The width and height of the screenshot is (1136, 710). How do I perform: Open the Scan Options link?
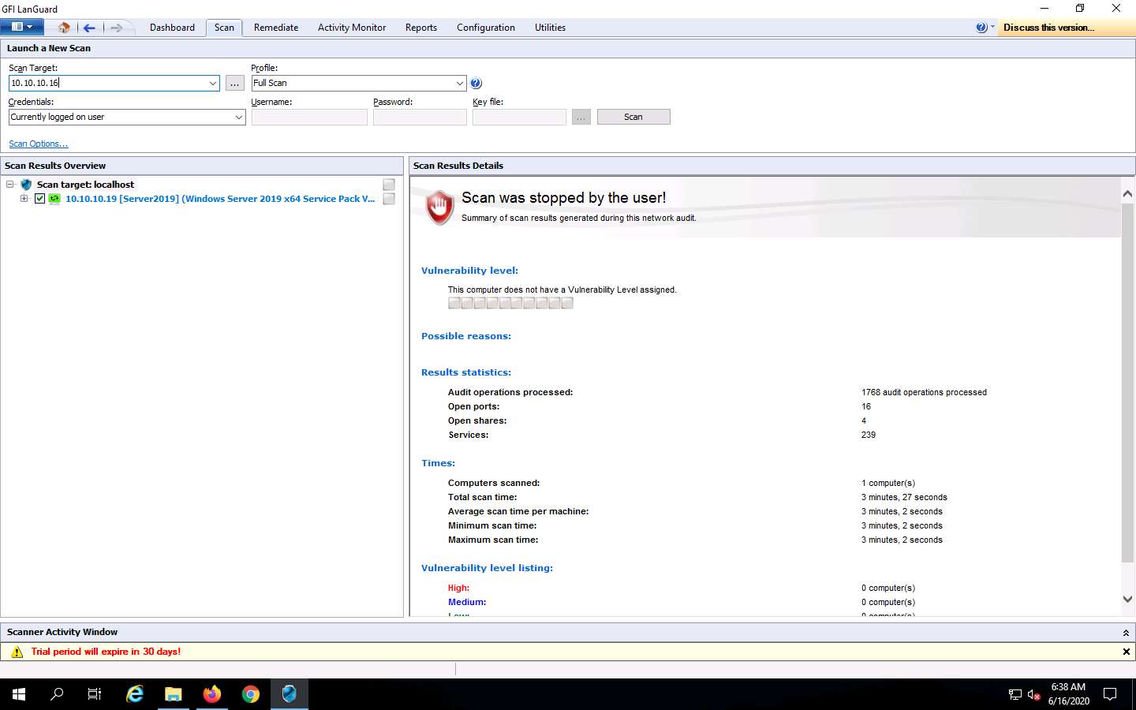point(38,144)
